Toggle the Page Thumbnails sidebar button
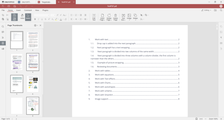Screen dimensions: 224x120 3,43
